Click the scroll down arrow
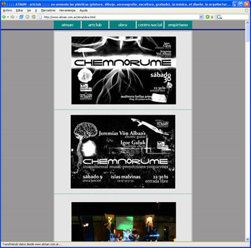 coord(248,240)
